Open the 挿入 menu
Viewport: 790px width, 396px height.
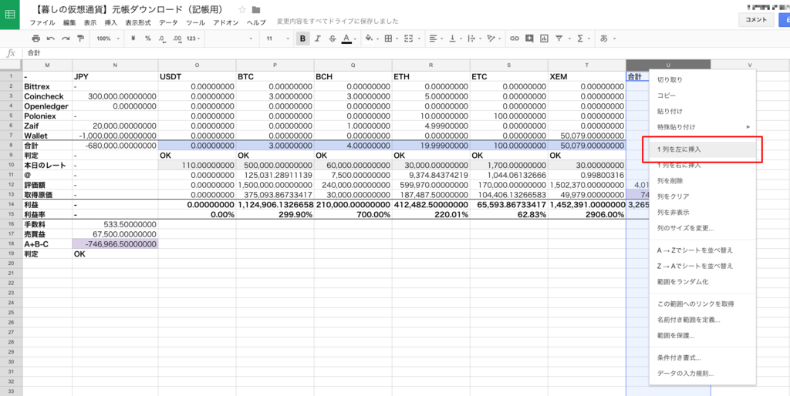coord(111,22)
